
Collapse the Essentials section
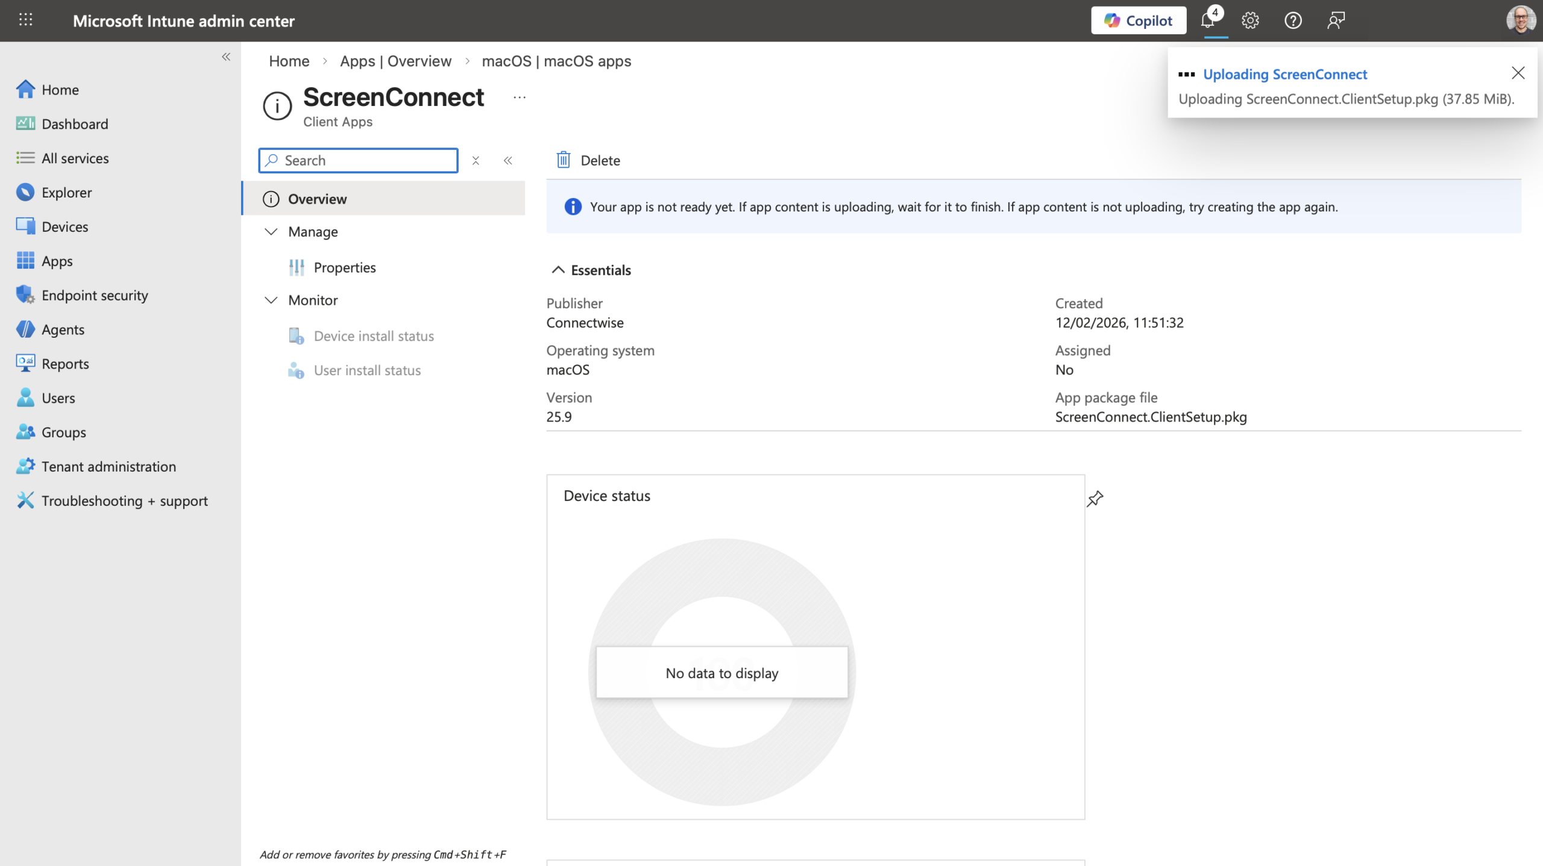click(x=558, y=270)
